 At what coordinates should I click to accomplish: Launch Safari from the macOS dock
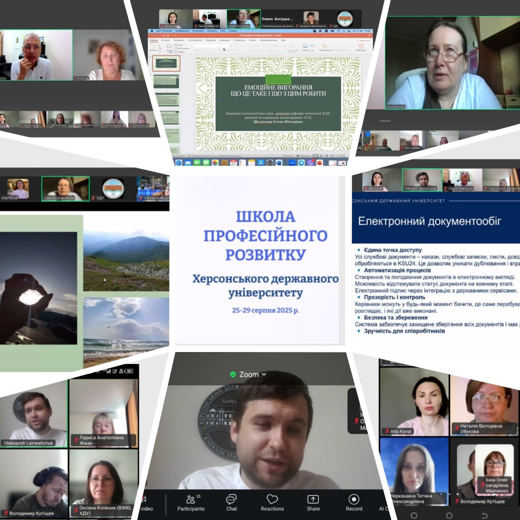[x=179, y=162]
